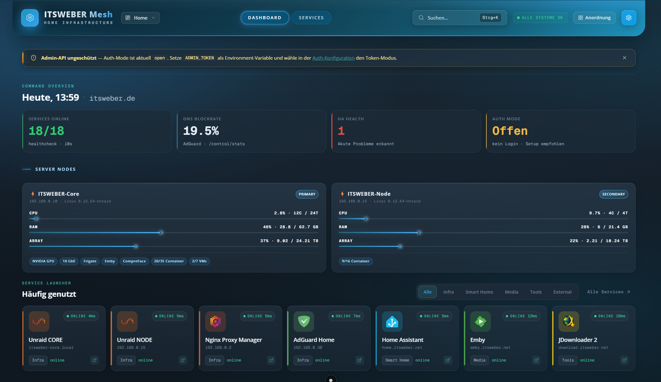Expand the Home dropdown chevron
This screenshot has width=661, height=382.
pyautogui.click(x=153, y=18)
